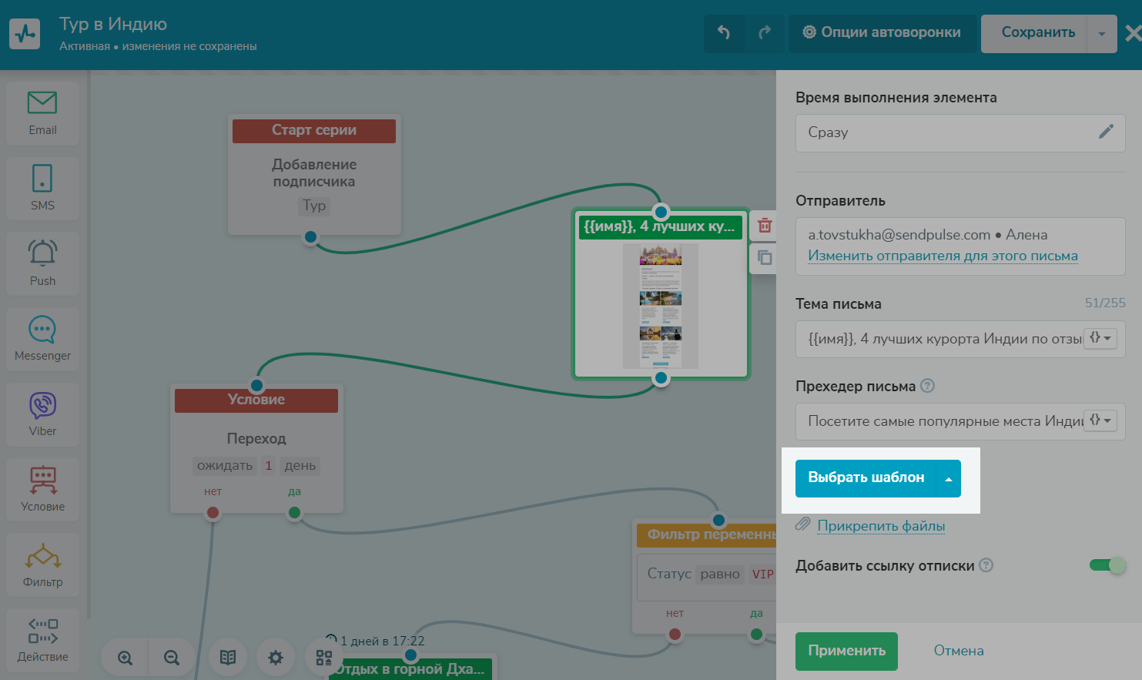Undo the last change
1142x680 pixels.
(724, 32)
